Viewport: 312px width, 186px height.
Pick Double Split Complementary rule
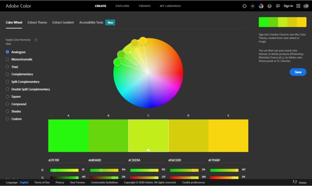point(28,89)
